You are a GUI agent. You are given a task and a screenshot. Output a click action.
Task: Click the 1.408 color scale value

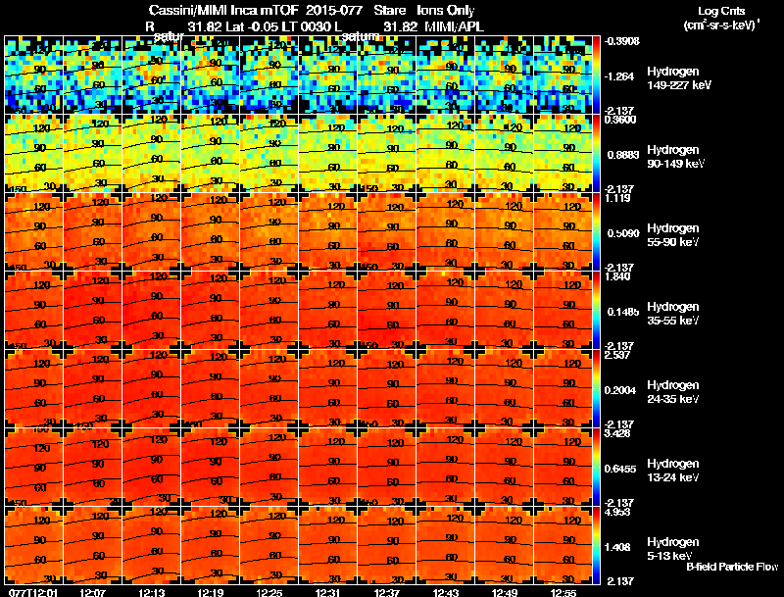pos(619,548)
